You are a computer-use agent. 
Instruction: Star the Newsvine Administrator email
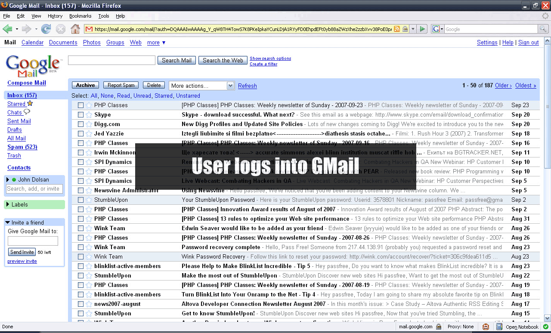(89, 191)
